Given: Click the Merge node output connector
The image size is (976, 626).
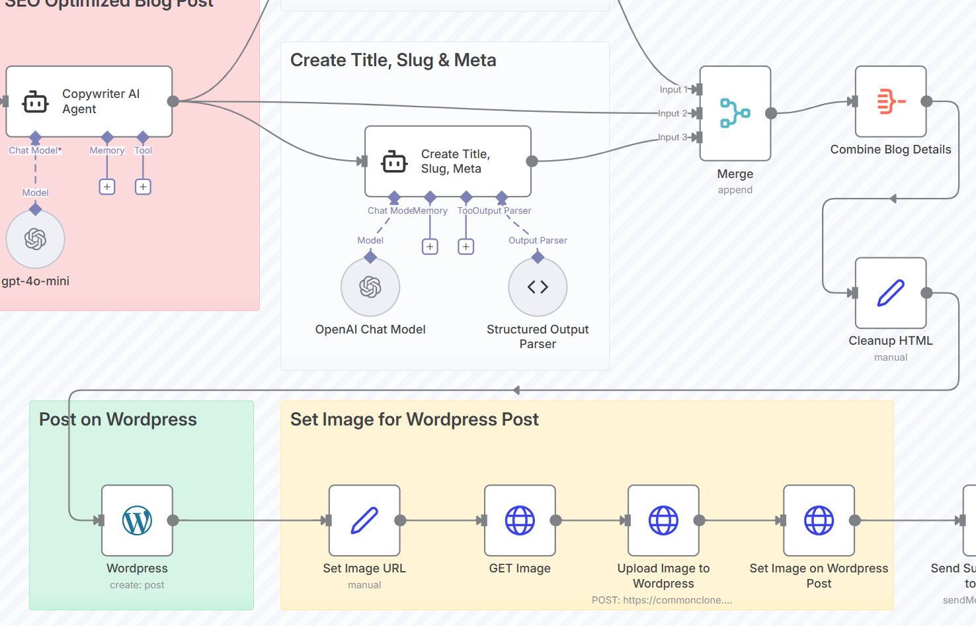Looking at the screenshot, I should (771, 113).
